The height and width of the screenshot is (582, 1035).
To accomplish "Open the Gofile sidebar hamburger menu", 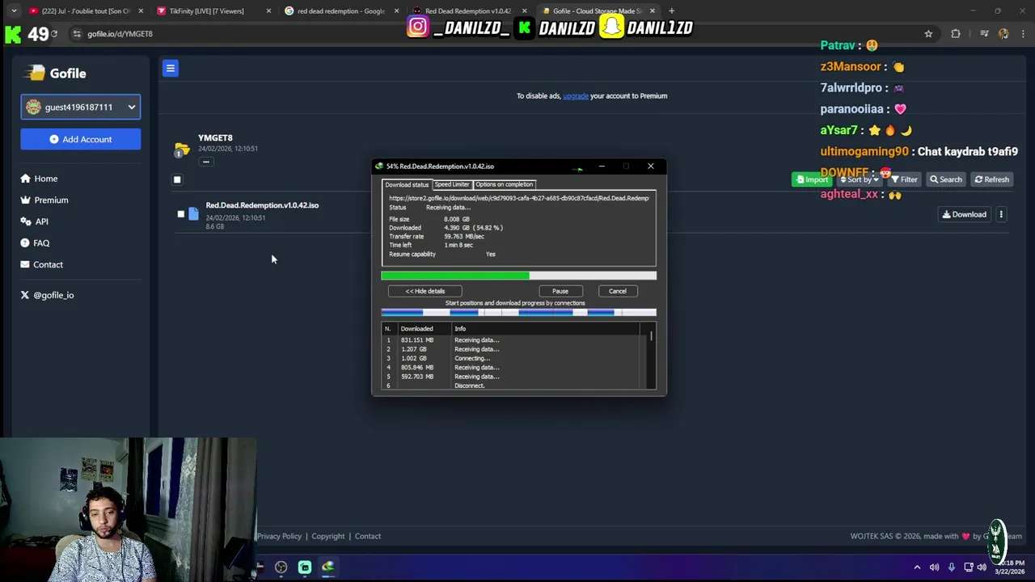I will (170, 69).
